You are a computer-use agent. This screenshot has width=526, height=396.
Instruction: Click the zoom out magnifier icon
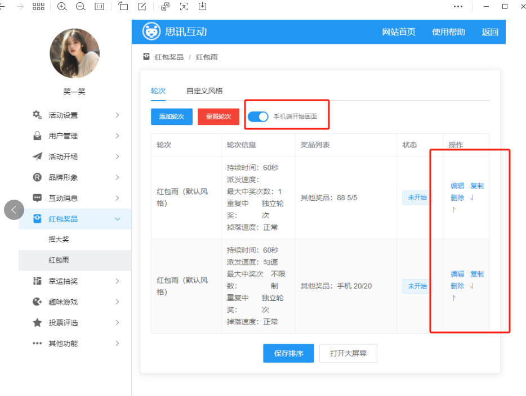tap(81, 7)
